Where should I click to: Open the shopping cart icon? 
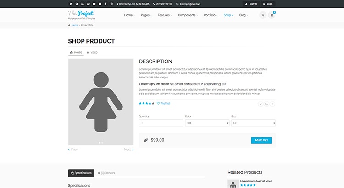[272, 15]
